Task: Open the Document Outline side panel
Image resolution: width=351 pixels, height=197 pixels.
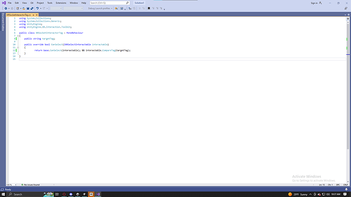Action: [3, 22]
